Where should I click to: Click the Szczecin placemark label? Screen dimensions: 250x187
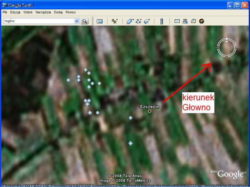coord(150,106)
